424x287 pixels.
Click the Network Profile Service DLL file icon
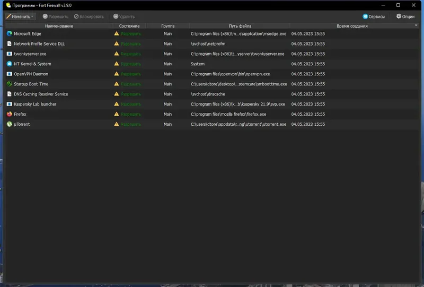(x=10, y=44)
